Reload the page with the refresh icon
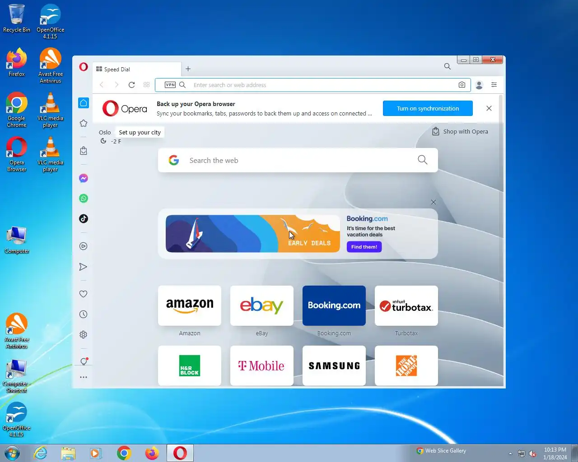Screen dimensions: 578x462 point(131,85)
